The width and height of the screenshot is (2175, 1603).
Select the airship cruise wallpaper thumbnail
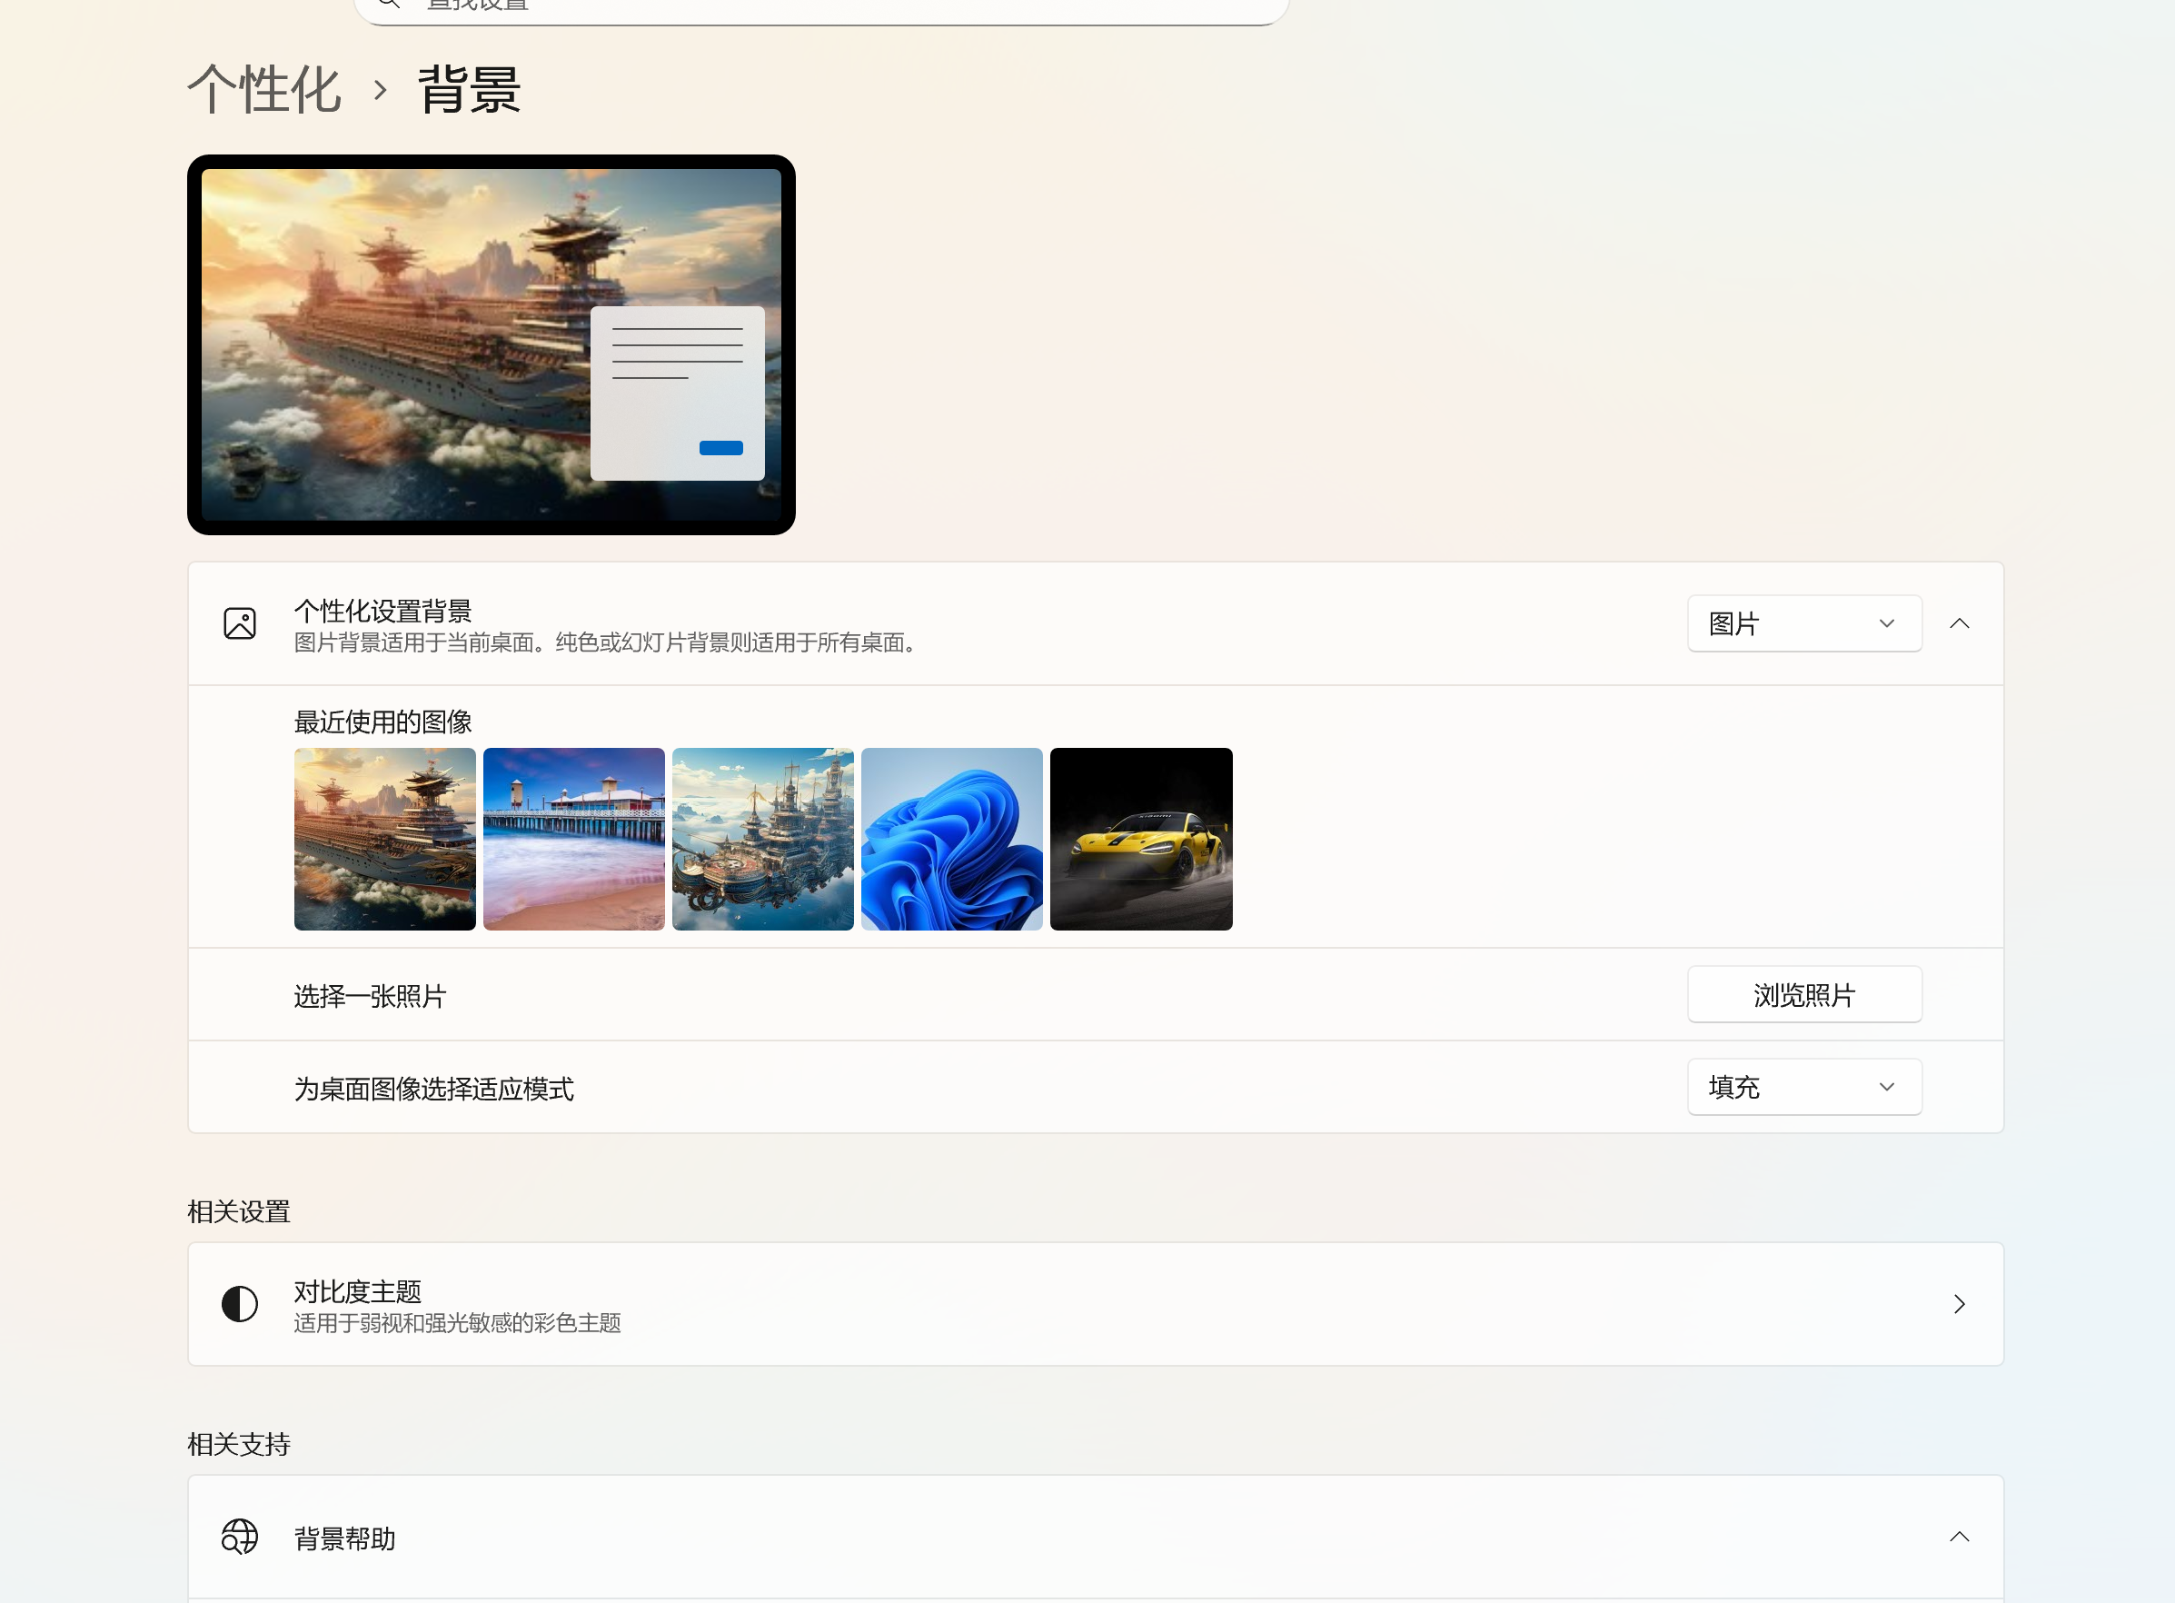[384, 838]
